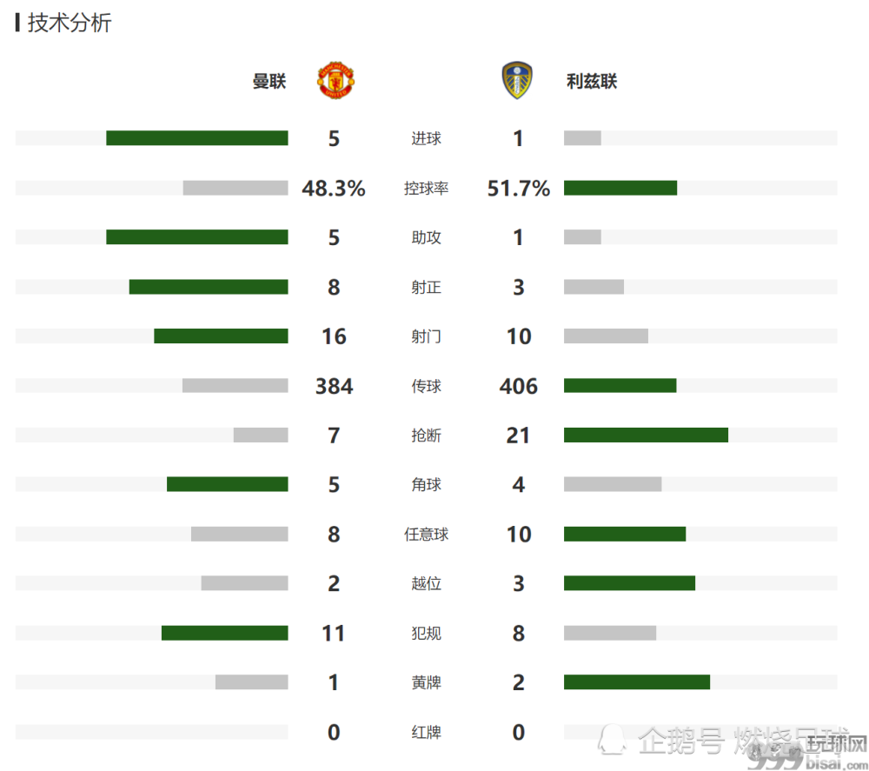This screenshot has width=869, height=771.
Task: Click the Leeds United crest icon
Action: pyautogui.click(x=517, y=81)
